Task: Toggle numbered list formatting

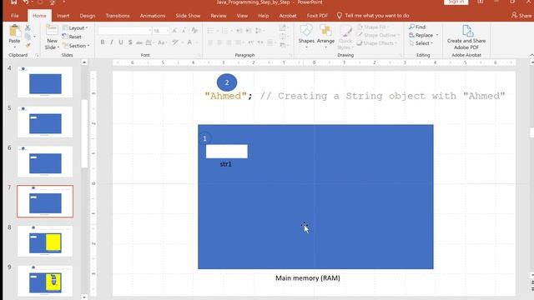Action: click(225, 31)
